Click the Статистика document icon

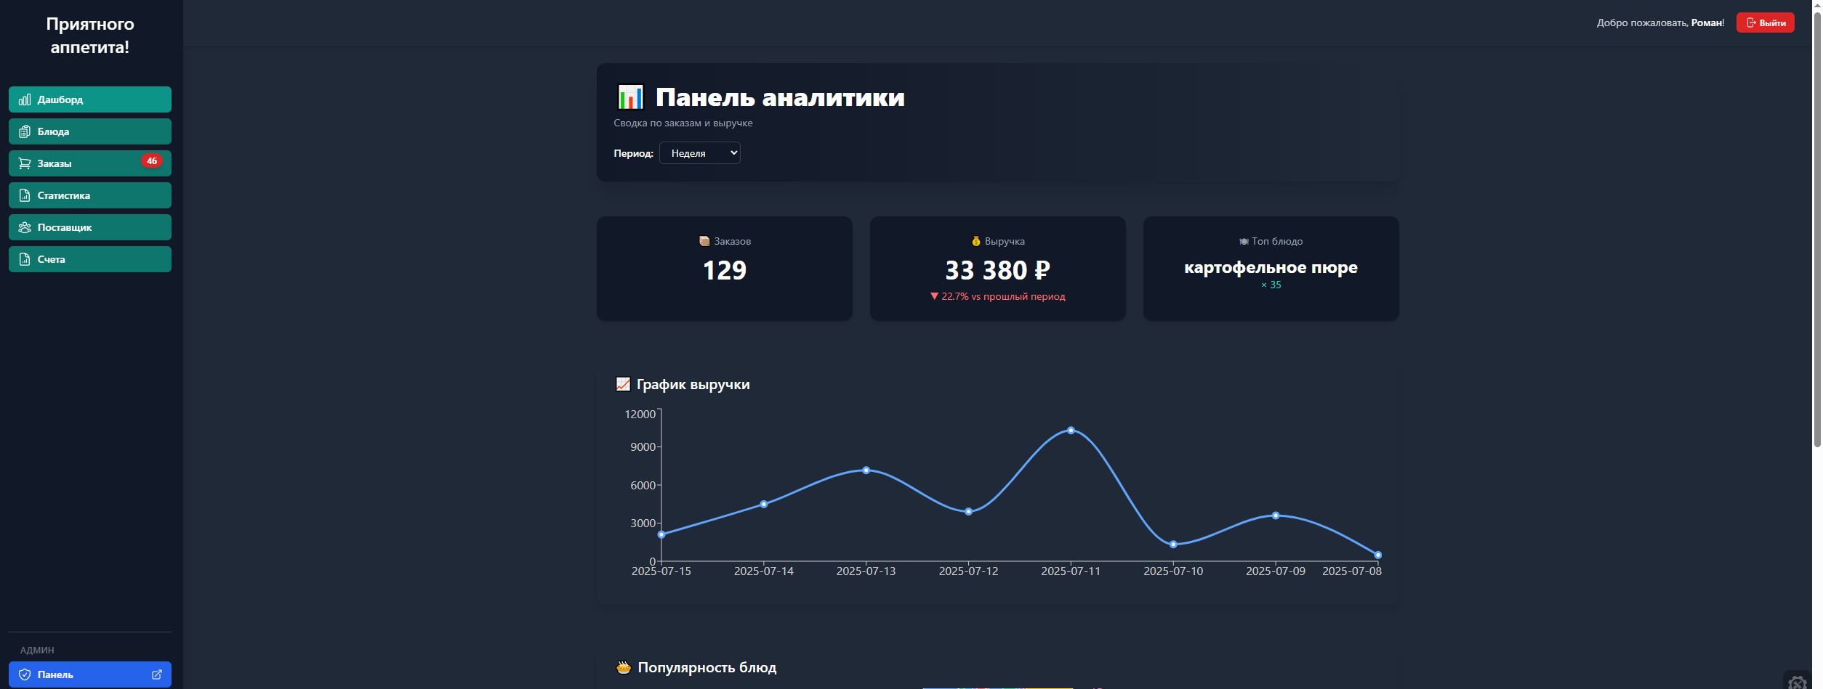[25, 195]
